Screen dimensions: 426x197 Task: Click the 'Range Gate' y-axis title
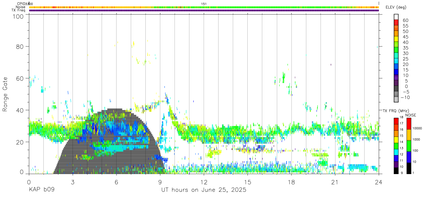point(5,94)
